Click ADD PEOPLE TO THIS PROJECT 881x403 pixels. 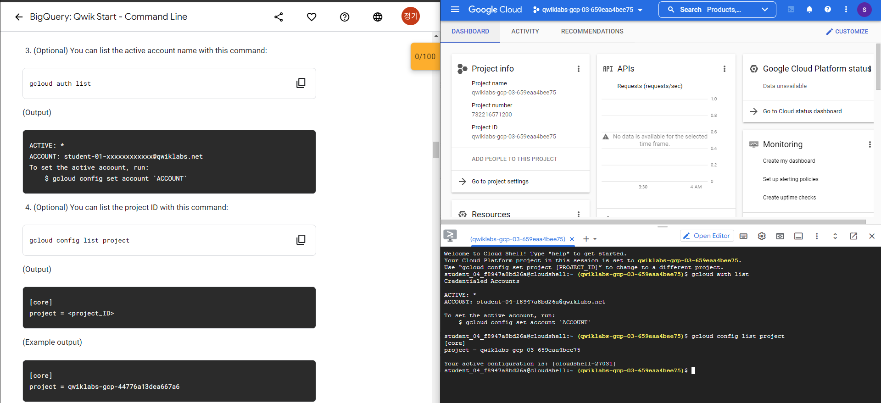click(514, 159)
